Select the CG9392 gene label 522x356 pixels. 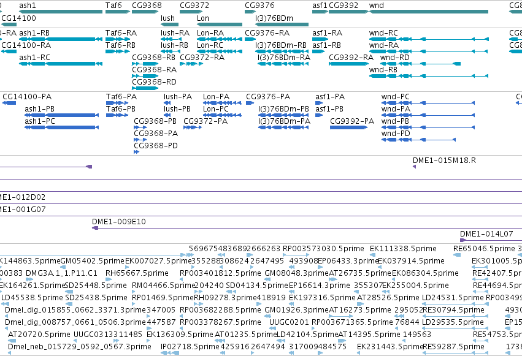[x=344, y=6]
